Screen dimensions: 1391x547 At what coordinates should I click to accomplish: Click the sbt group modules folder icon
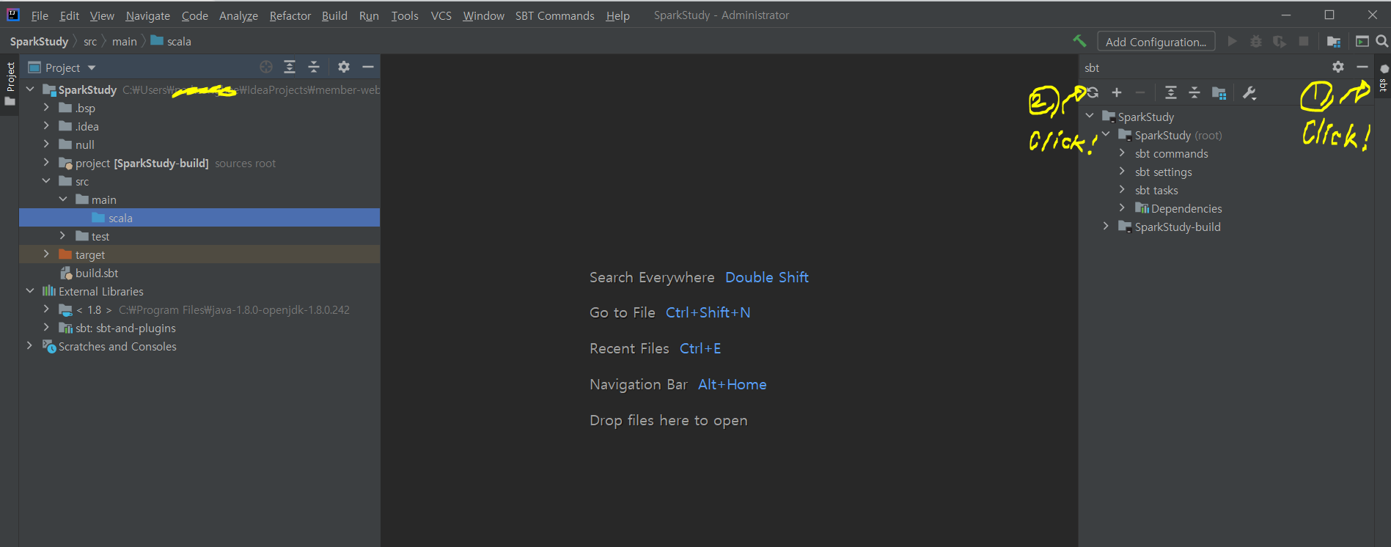click(x=1219, y=92)
